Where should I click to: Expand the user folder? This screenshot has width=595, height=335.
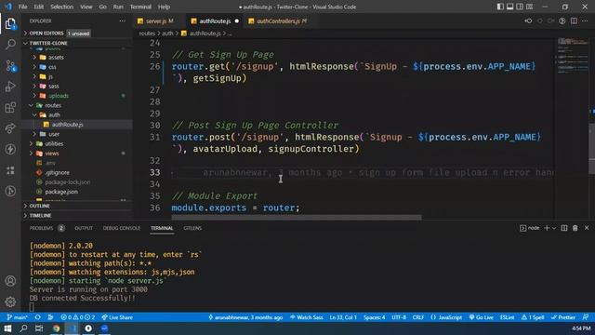(54, 134)
